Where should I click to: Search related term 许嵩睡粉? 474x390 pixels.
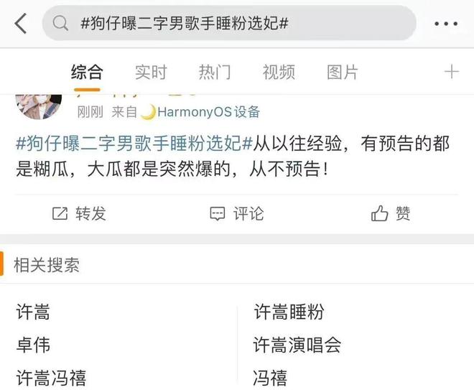[x=289, y=312]
